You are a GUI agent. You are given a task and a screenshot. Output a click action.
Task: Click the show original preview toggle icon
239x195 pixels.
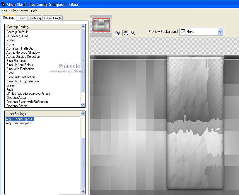click(x=117, y=33)
